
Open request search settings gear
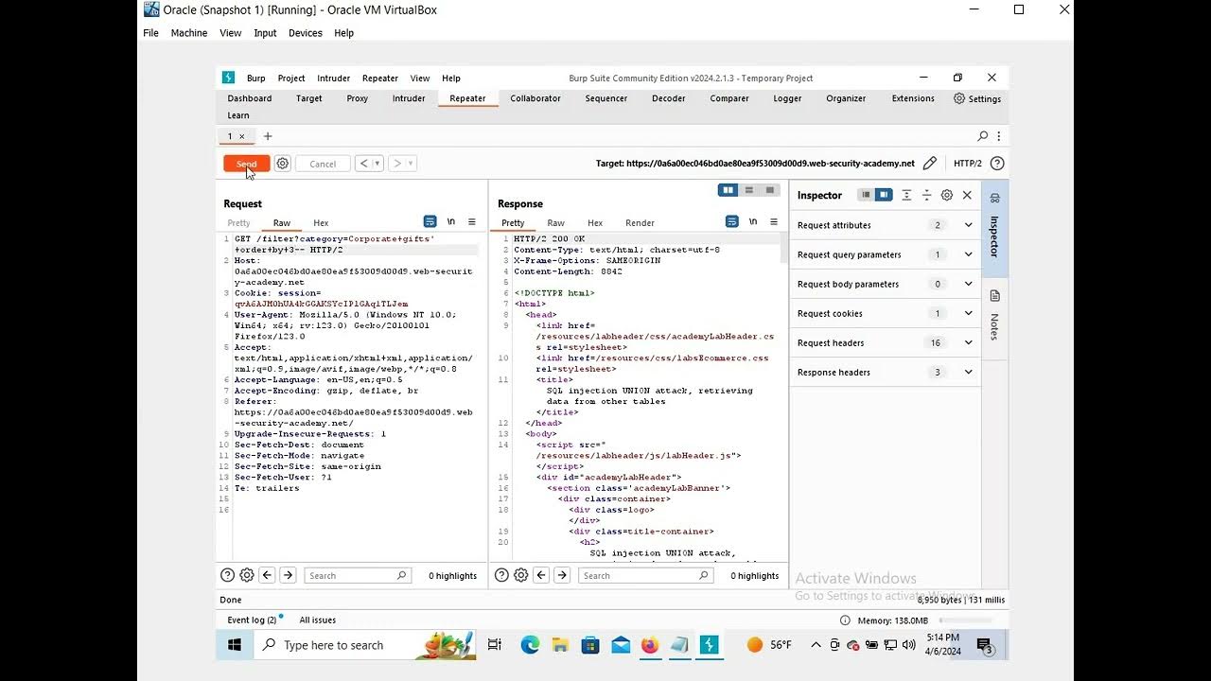click(x=247, y=575)
